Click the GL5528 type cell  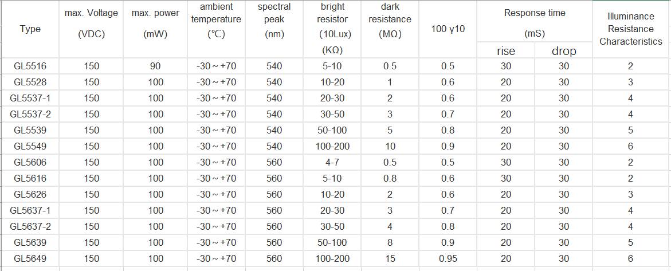pos(30,82)
